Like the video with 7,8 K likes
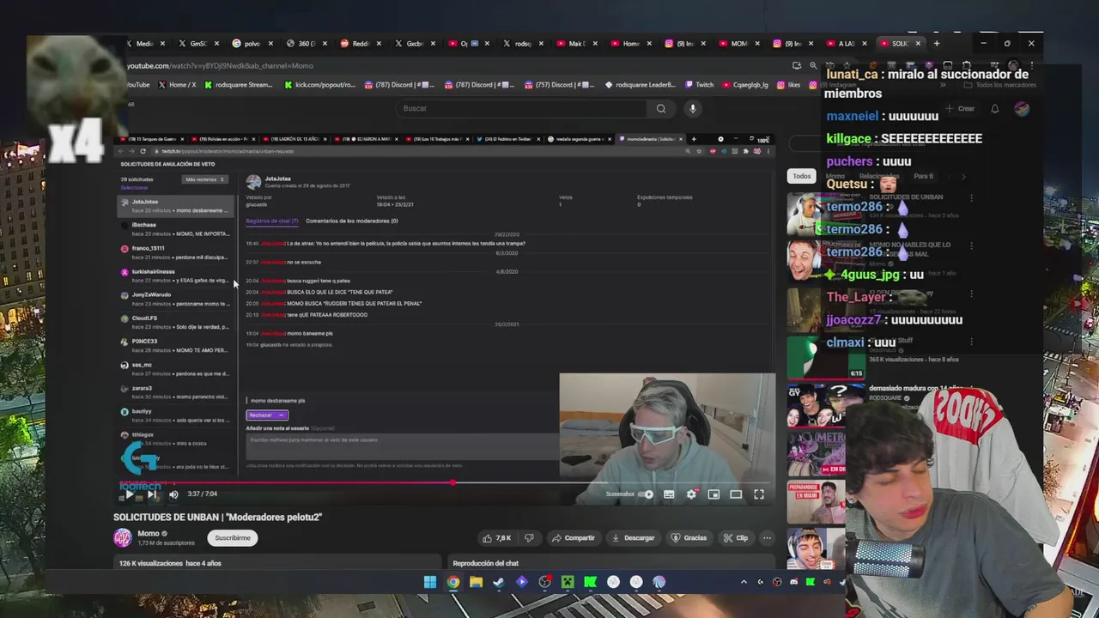 [497, 538]
